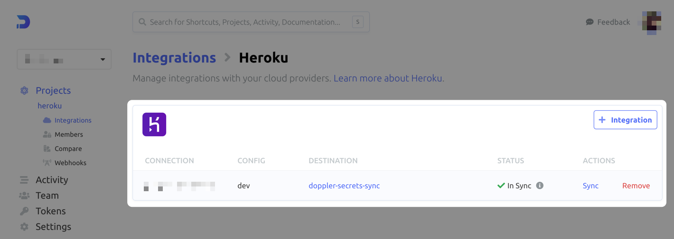Click the info icon beside In Sync
The image size is (674, 239).
coord(540,186)
